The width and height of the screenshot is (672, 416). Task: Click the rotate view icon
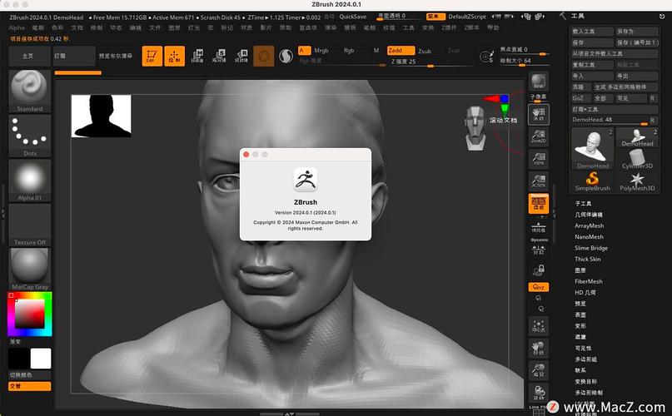pyautogui.click(x=538, y=393)
